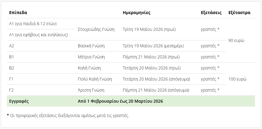
Task: Click the "90 ευρώ" fee cell
Action: pyautogui.click(x=236, y=40)
